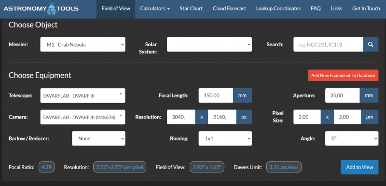386x186 pixels.
Task: Click the Add to View button
Action: pos(359,167)
